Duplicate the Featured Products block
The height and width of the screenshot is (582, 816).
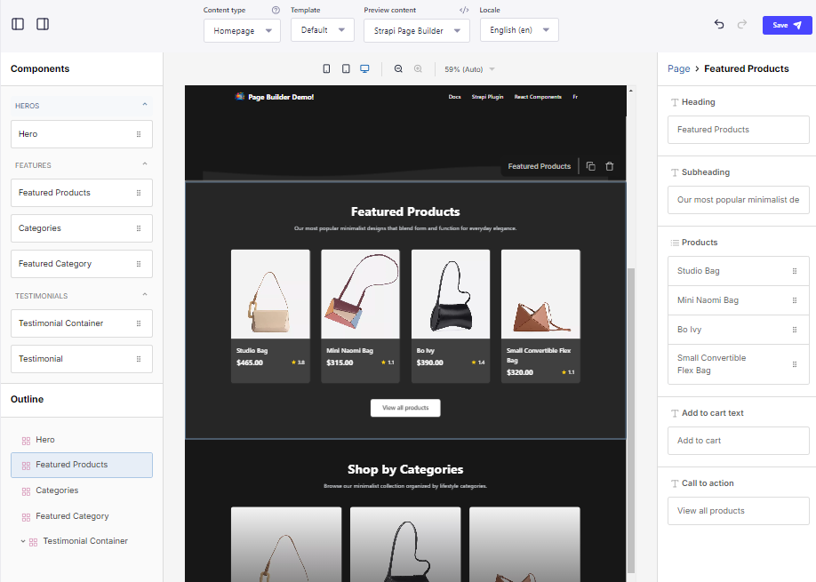(591, 166)
